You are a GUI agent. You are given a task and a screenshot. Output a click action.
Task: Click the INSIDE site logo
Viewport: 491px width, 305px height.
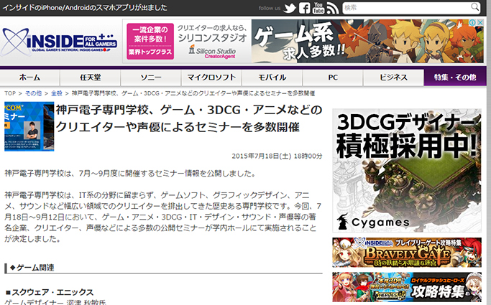(x=59, y=42)
